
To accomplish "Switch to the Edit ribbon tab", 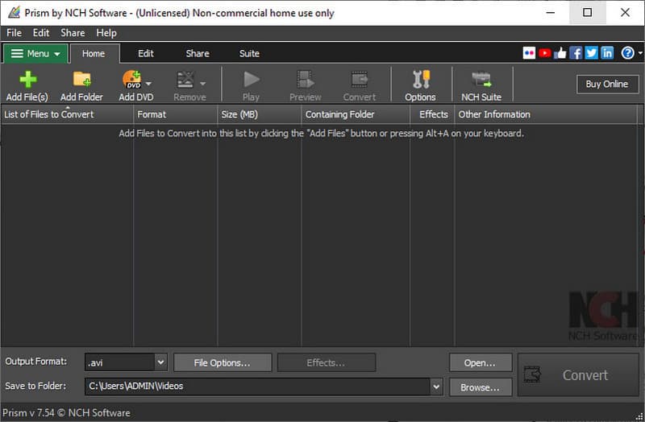I will click(x=146, y=54).
